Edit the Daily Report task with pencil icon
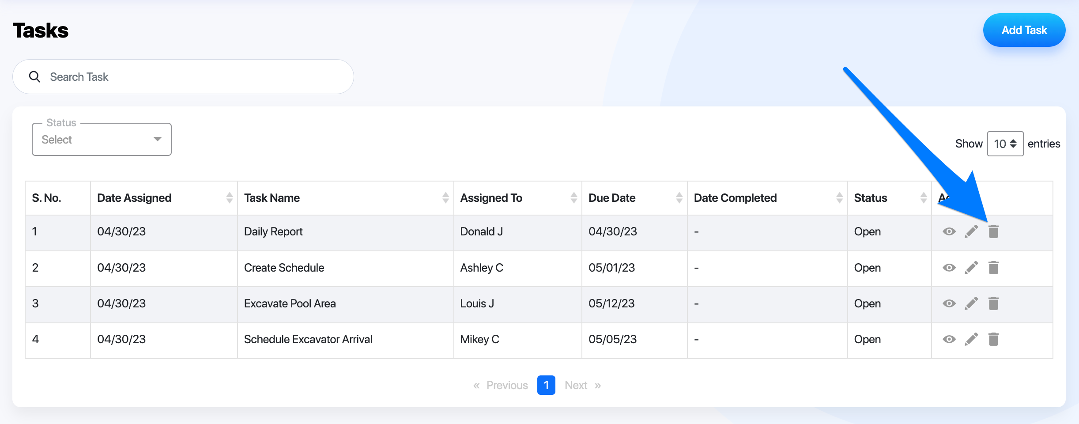 pos(971,231)
